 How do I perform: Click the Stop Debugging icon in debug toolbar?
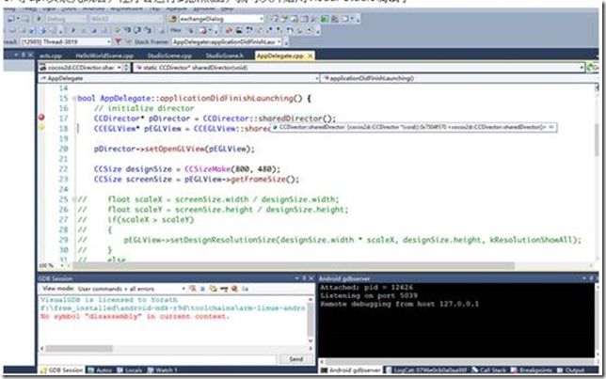click(94, 30)
